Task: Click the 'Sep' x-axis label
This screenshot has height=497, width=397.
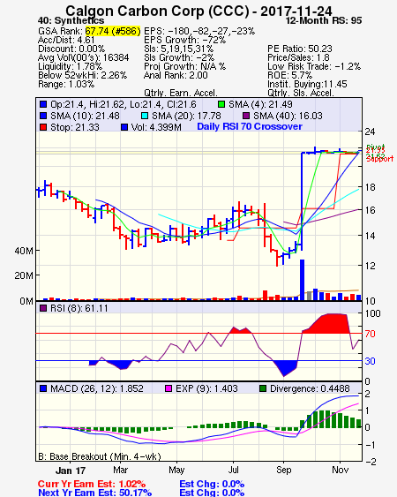Action: pos(283,470)
